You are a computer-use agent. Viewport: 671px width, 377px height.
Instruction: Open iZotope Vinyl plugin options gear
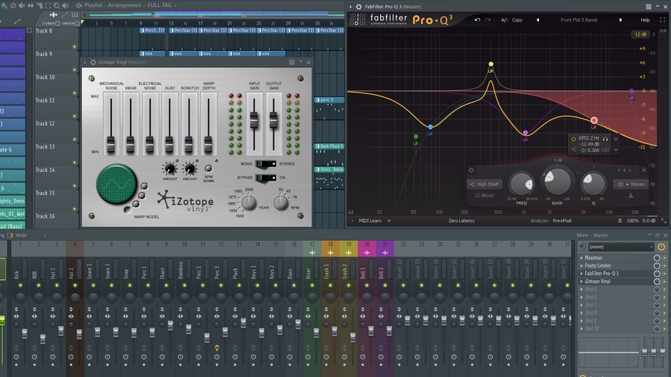coord(93,62)
